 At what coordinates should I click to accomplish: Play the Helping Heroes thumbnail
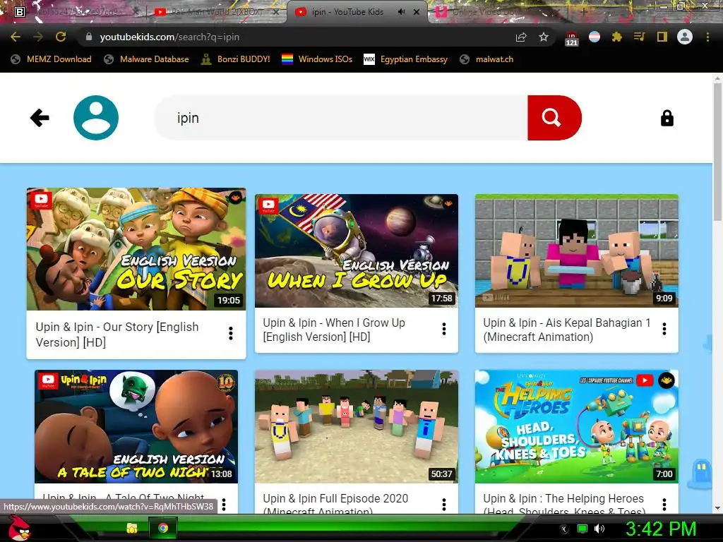pos(576,426)
